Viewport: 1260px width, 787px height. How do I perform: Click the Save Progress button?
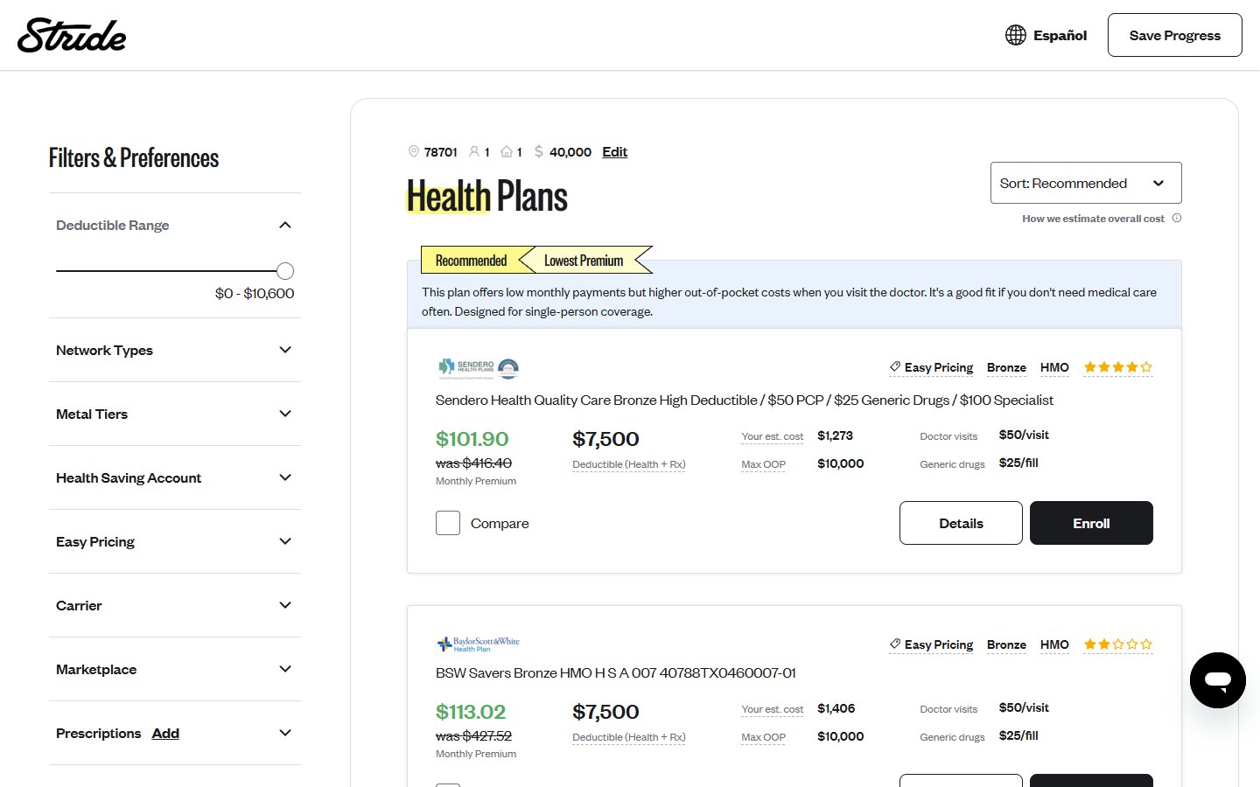1174,35
